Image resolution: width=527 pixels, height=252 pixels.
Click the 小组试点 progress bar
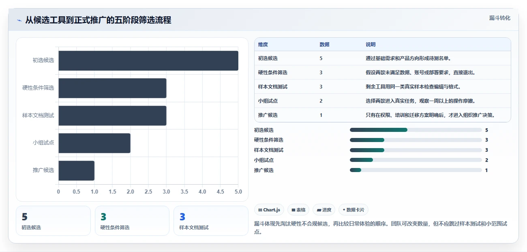click(x=416, y=160)
